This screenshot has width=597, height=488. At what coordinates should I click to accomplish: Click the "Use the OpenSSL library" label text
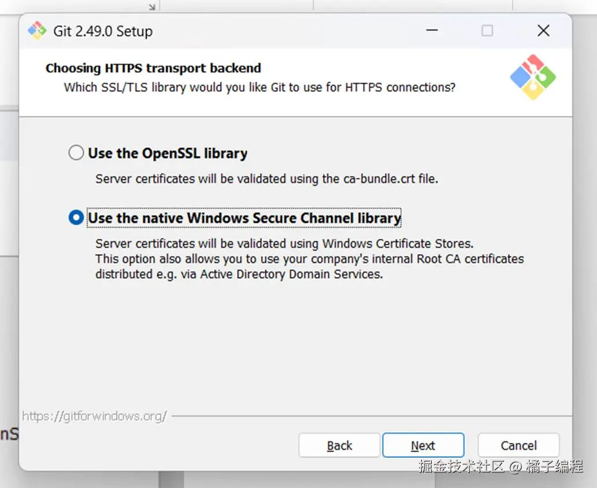pyautogui.click(x=168, y=154)
